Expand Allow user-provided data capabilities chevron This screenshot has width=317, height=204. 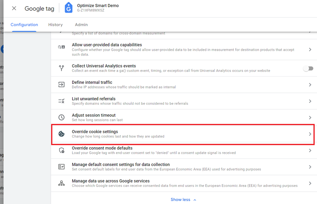[x=310, y=50]
